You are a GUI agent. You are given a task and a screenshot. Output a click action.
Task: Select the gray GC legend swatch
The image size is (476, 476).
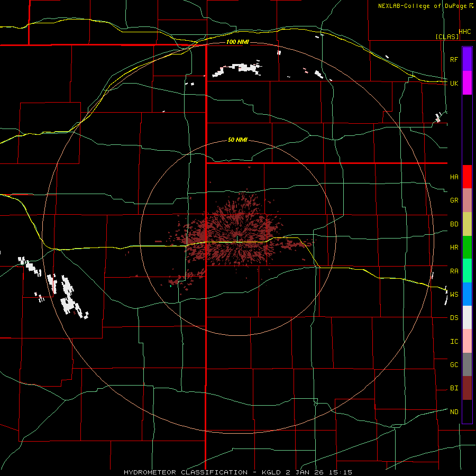pyautogui.click(x=467, y=364)
